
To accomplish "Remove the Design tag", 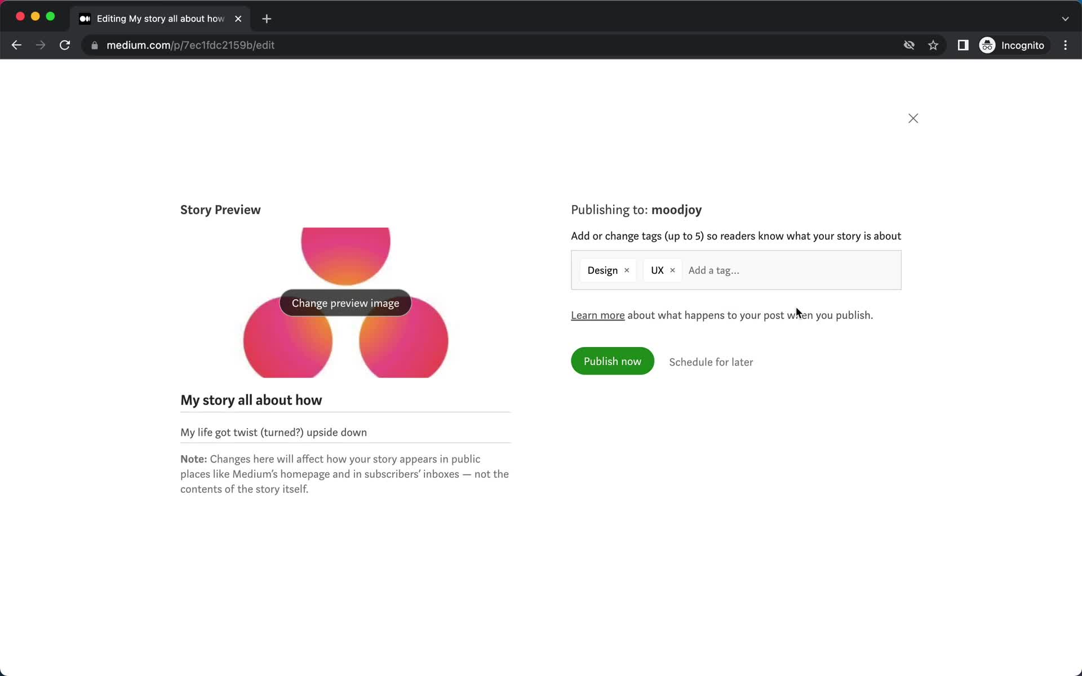I will pyautogui.click(x=627, y=270).
